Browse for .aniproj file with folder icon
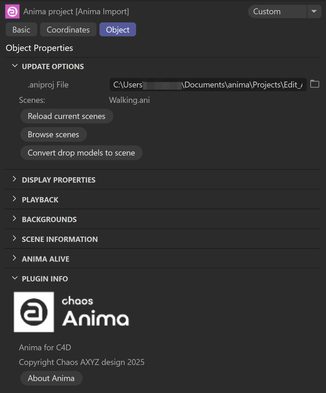This screenshot has width=326, height=393. (315, 84)
